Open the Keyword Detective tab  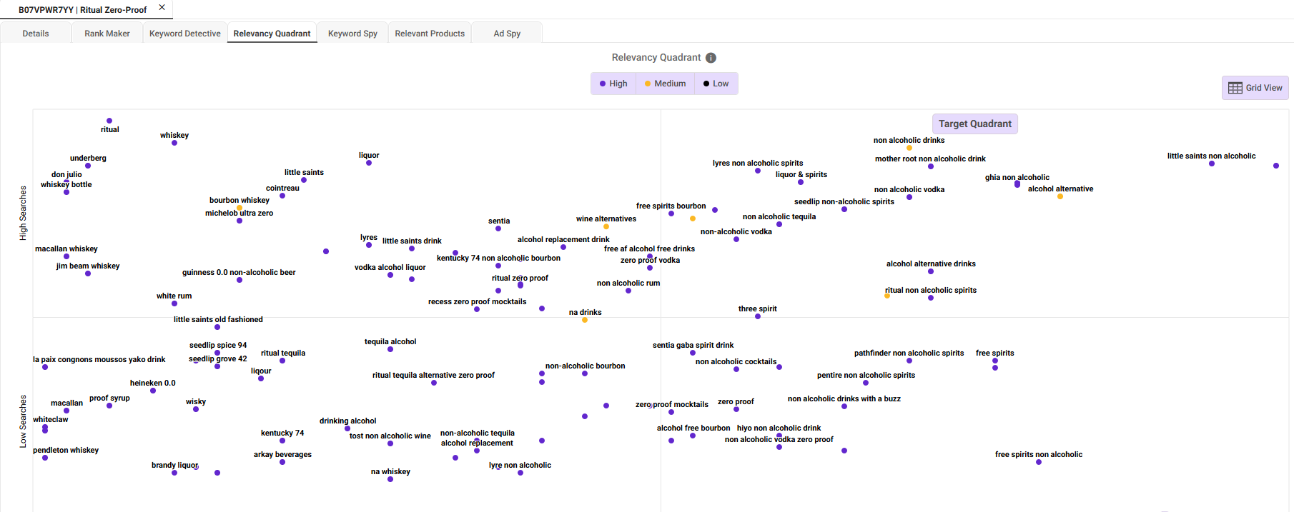coord(185,34)
